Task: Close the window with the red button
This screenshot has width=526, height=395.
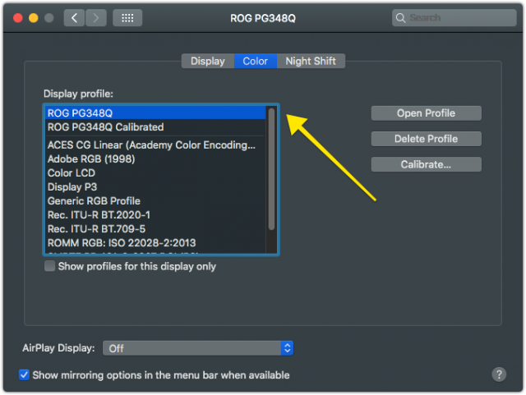Action: (x=18, y=18)
